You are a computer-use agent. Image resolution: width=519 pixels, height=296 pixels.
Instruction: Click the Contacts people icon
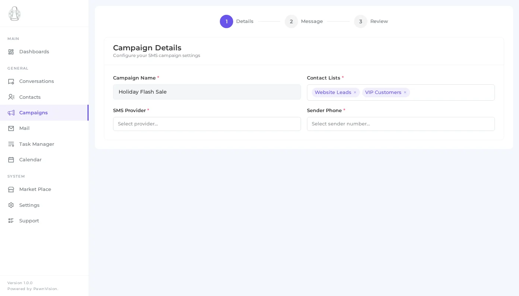[11, 97]
